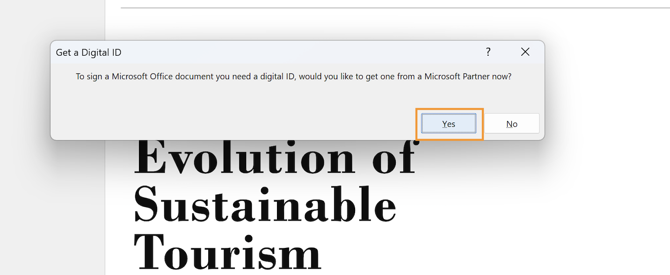Image resolution: width=670 pixels, height=275 pixels.
Task: Click the word "of" in the heading
Action: click(394, 158)
